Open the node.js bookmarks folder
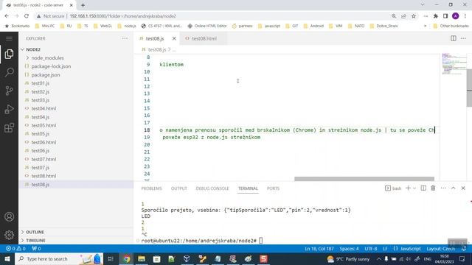Image resolution: width=472 pixels, height=265 pixels. 127,26
